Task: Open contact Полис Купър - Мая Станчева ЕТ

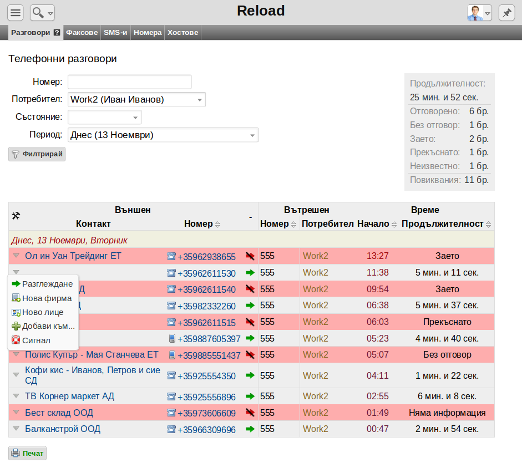Action: point(92,354)
